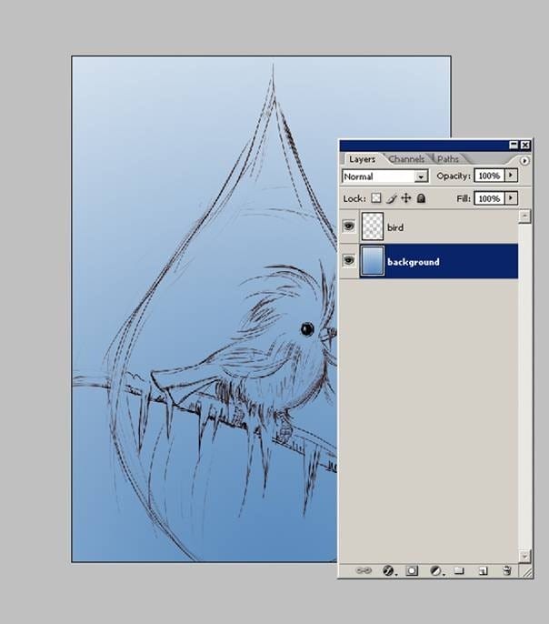Create new adjustment layer from bottom bar

click(435, 570)
